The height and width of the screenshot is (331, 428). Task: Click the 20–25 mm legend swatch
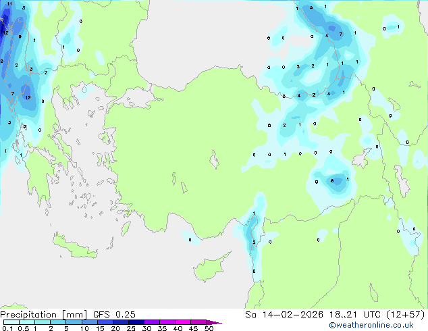pos(120,322)
